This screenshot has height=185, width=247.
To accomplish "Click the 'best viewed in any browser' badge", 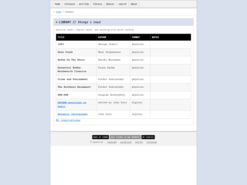I will tap(125, 137).
